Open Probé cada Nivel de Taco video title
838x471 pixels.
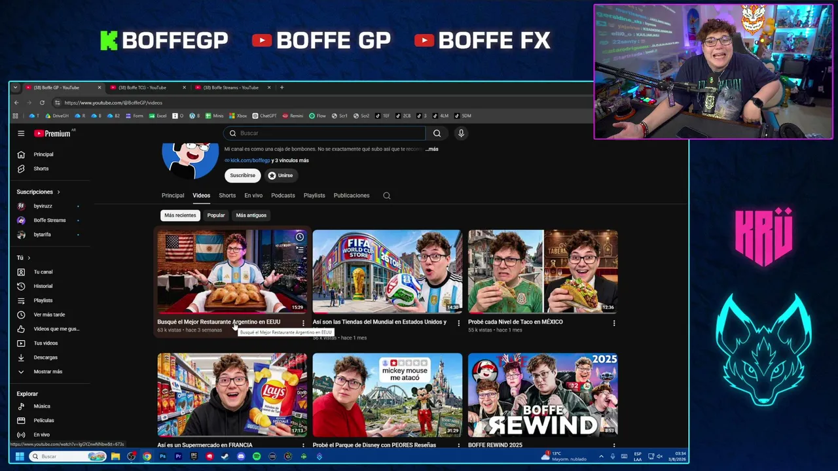pos(515,322)
